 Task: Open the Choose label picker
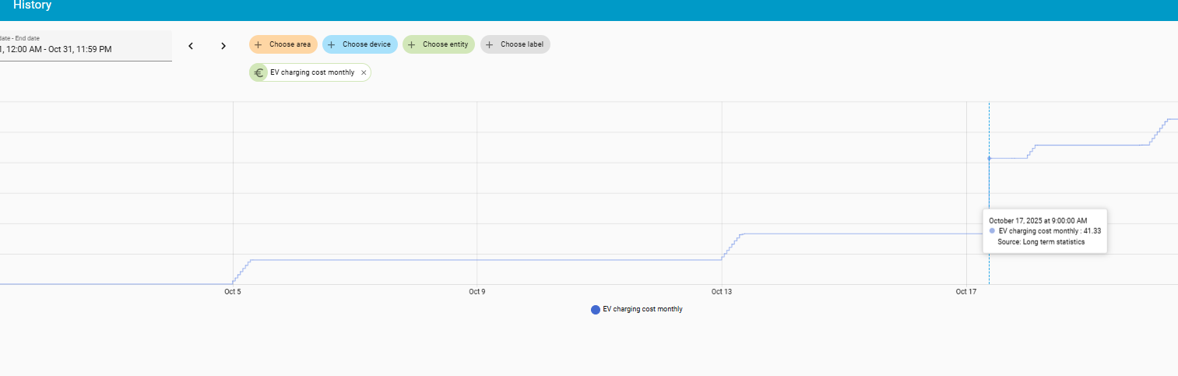pos(522,44)
